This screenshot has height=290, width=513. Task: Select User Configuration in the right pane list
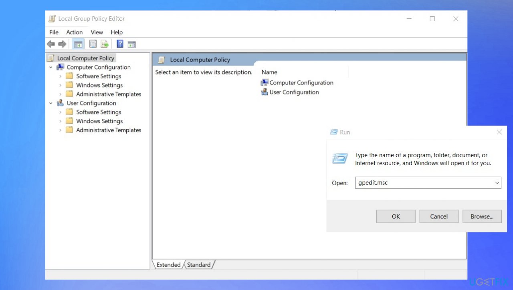pyautogui.click(x=290, y=92)
